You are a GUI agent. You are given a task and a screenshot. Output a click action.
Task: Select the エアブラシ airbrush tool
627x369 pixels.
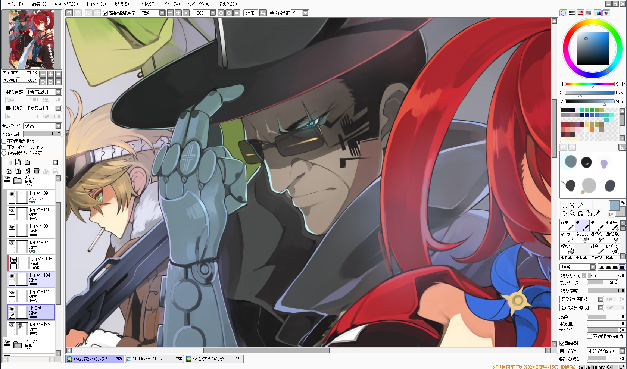point(612,249)
